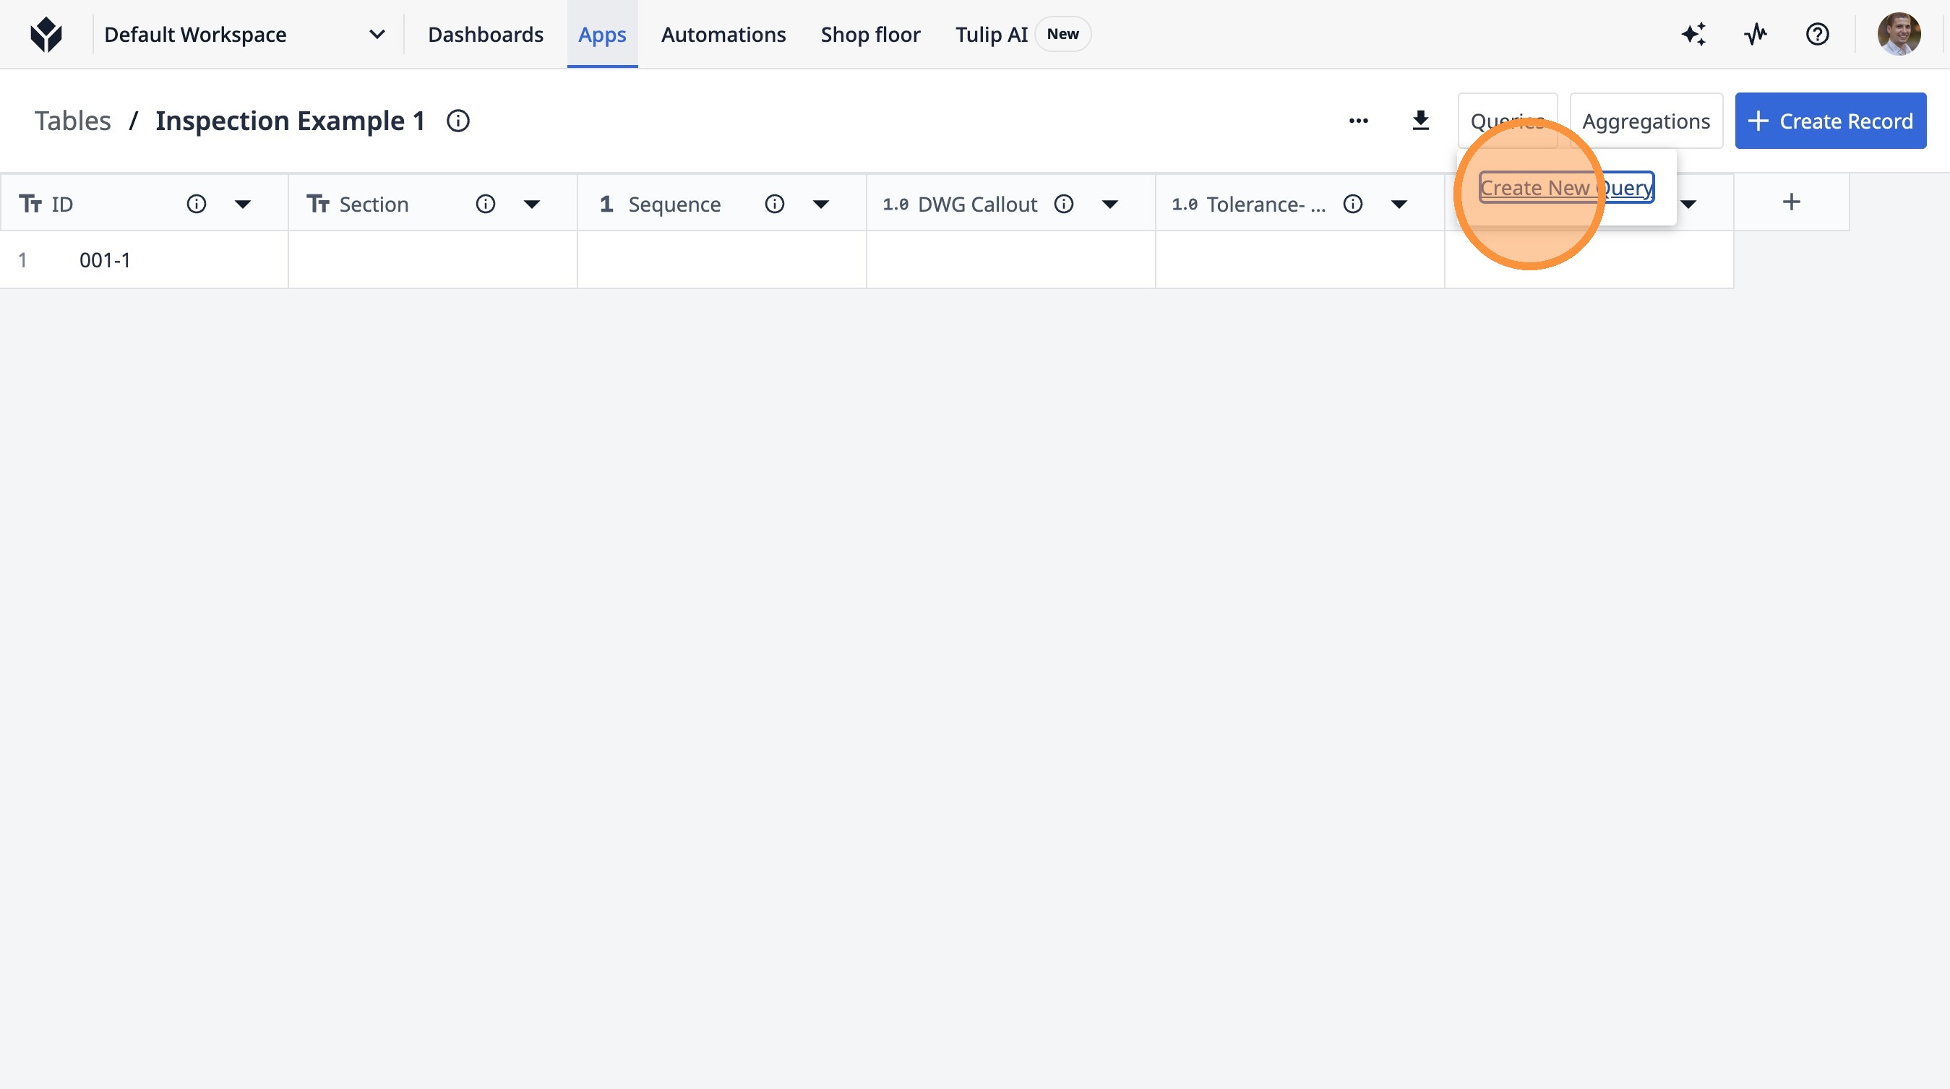Open the three-dots more options menu
1950x1089 pixels.
click(x=1358, y=121)
